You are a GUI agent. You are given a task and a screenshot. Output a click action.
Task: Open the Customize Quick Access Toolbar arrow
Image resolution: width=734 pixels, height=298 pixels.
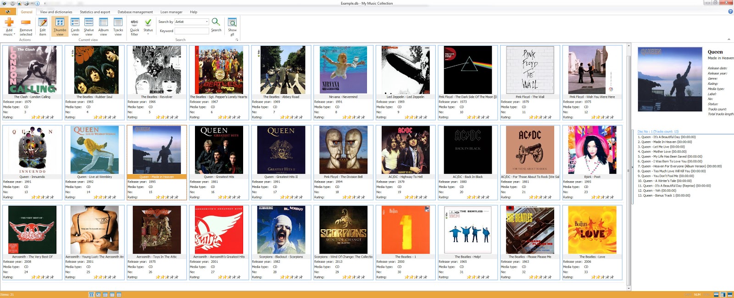(44, 3)
